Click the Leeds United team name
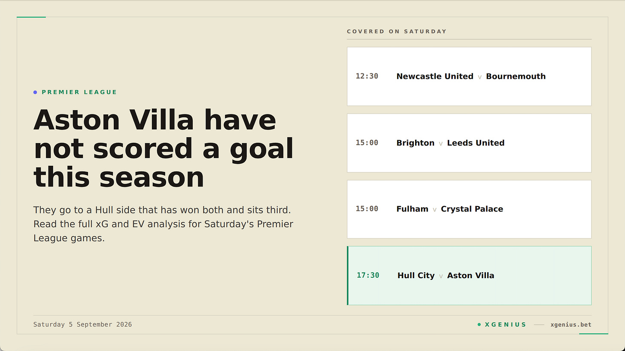This screenshot has width=625, height=351. [476, 143]
